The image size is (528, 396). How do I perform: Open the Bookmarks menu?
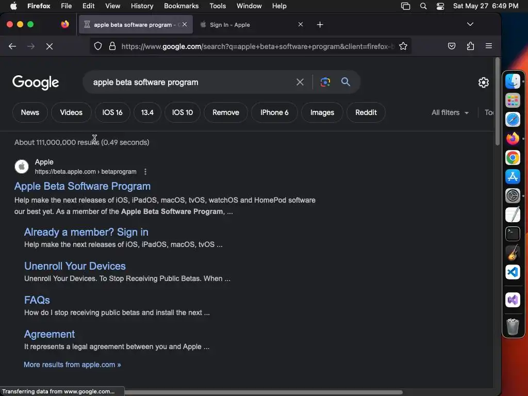click(x=181, y=6)
